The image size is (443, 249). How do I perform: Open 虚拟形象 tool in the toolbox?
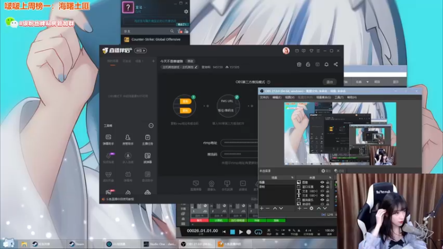(x=108, y=177)
